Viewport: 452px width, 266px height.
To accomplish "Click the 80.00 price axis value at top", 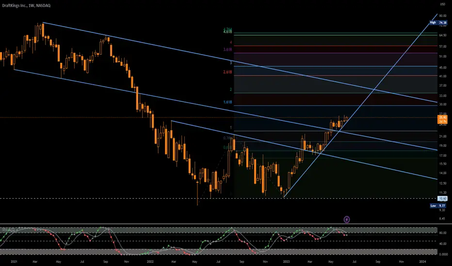I will pos(442,16).
